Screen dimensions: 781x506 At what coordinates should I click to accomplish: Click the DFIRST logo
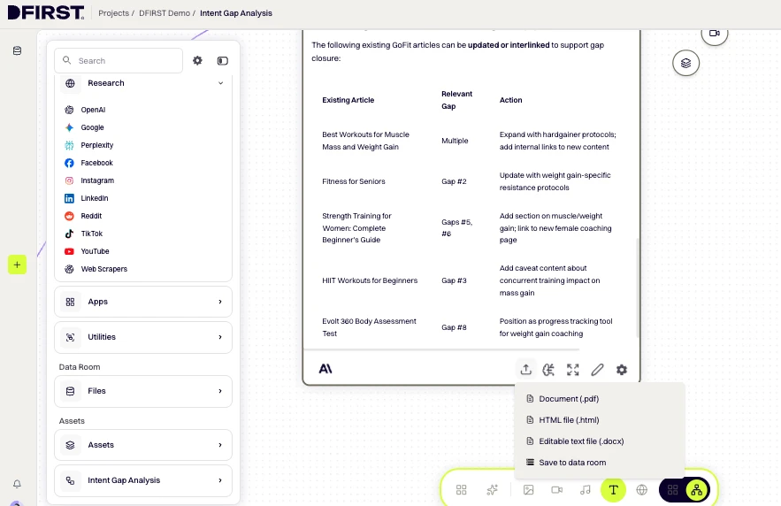[x=46, y=12]
